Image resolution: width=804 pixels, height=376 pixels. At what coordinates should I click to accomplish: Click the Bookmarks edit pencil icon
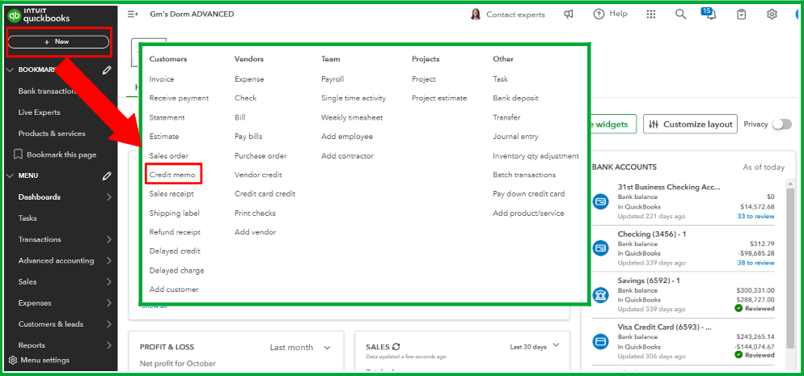(107, 70)
